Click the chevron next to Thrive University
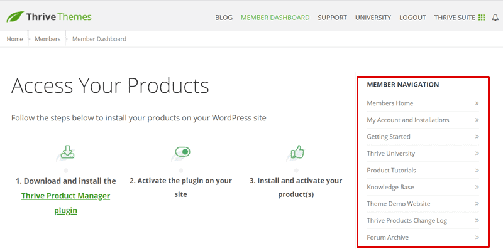The width and height of the screenshot is (503, 249). [x=477, y=153]
